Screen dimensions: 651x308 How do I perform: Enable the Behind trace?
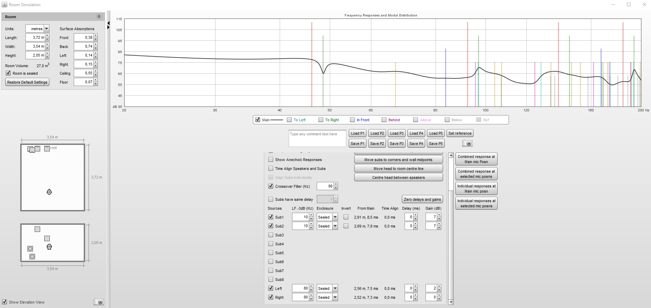(384, 120)
